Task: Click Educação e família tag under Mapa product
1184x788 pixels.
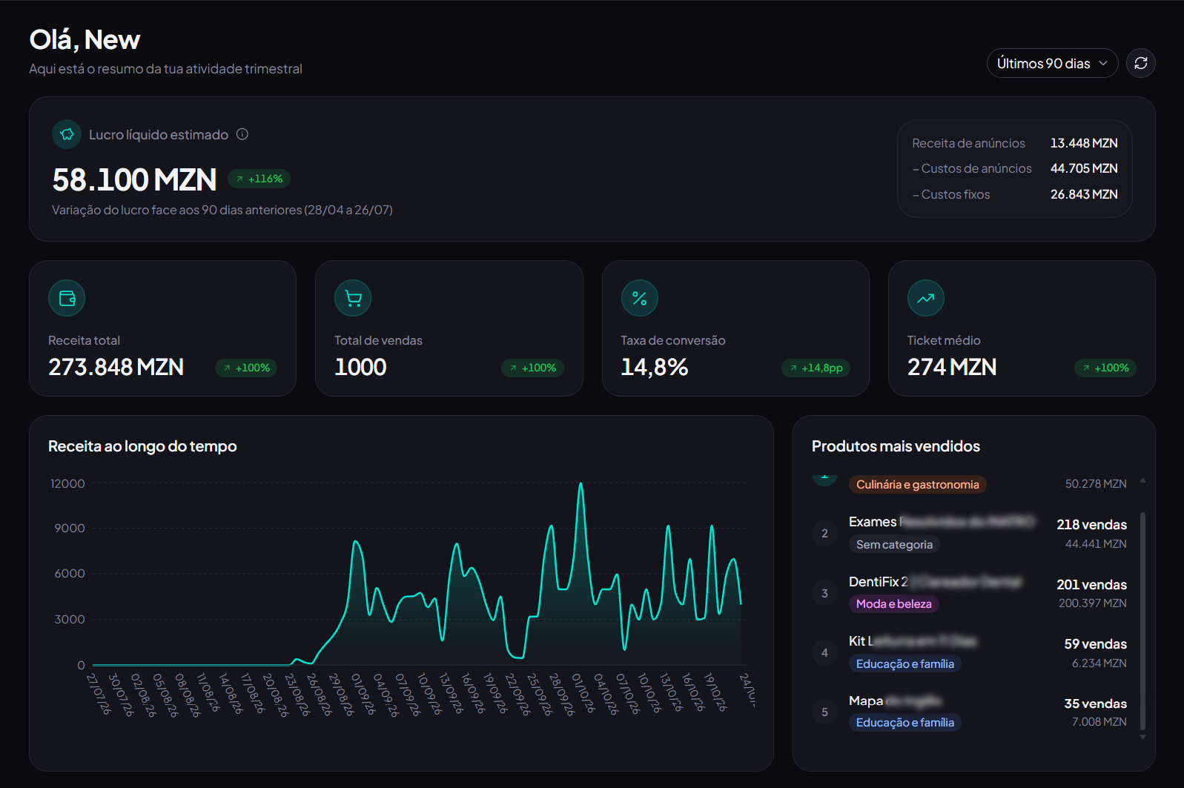Action: (905, 723)
